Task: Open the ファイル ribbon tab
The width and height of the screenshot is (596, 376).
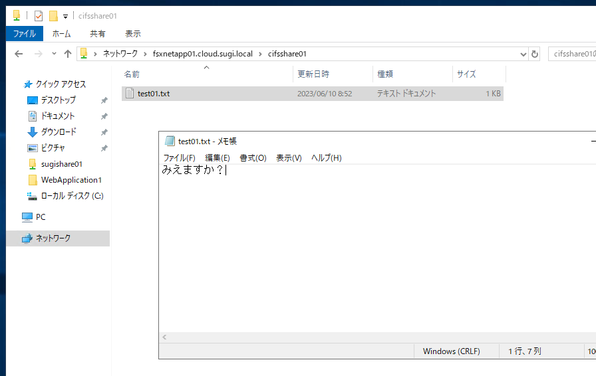Action: tap(25, 34)
